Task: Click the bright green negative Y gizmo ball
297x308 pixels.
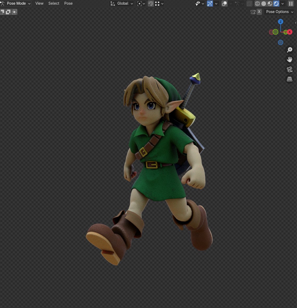Action: [276, 32]
